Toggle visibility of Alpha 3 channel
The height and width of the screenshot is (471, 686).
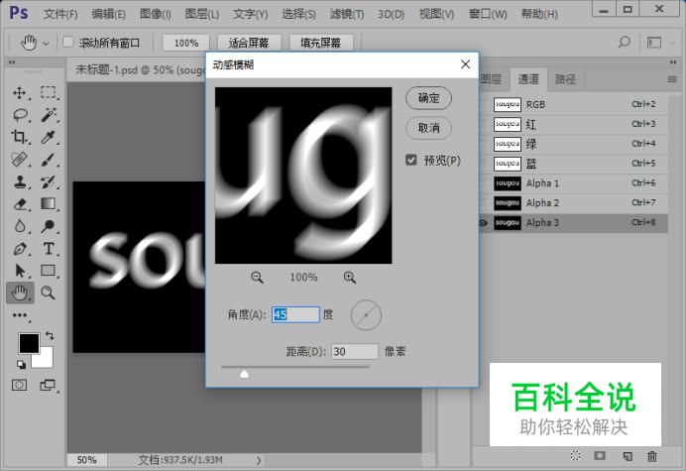[483, 223]
